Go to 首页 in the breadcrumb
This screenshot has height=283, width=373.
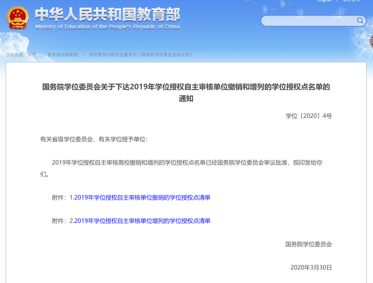[x=32, y=55]
